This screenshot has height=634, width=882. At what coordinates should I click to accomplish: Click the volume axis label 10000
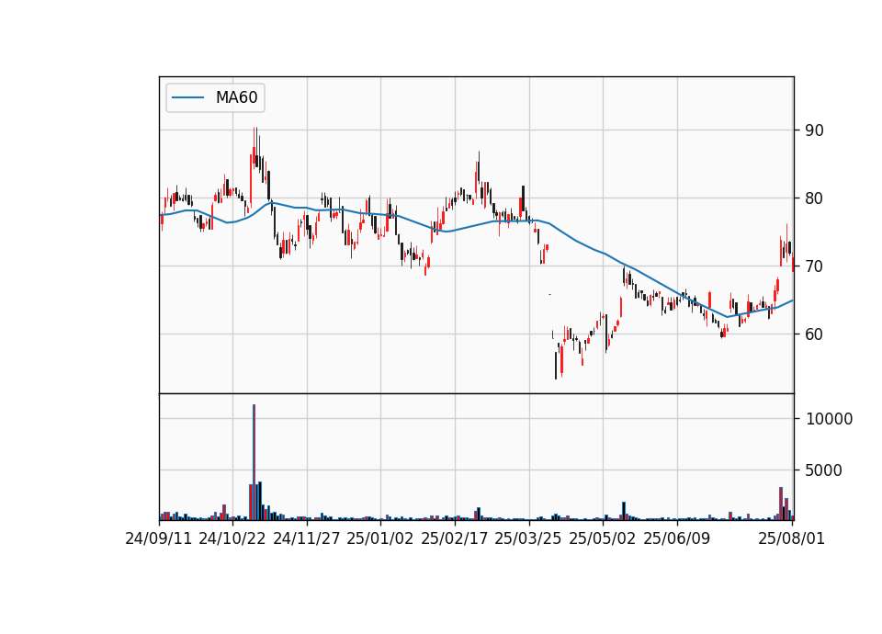tap(829, 419)
